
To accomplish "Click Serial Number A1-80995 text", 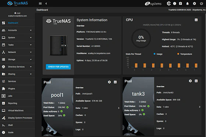I will (x=88, y=46).
